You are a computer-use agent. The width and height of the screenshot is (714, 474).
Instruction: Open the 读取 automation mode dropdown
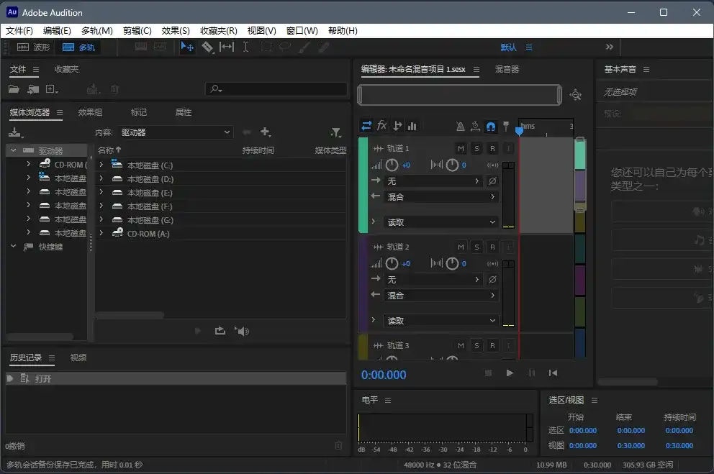click(439, 222)
